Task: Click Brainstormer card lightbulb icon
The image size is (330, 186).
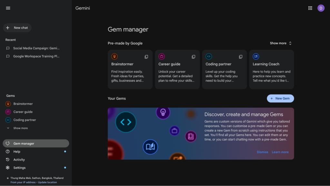Action: [114, 56]
